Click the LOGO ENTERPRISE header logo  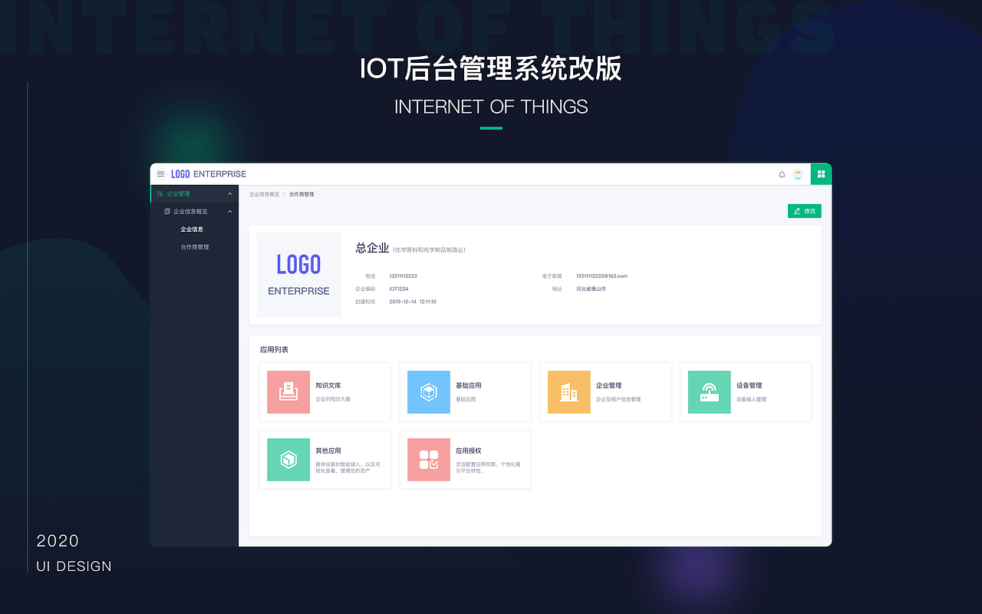(x=209, y=174)
